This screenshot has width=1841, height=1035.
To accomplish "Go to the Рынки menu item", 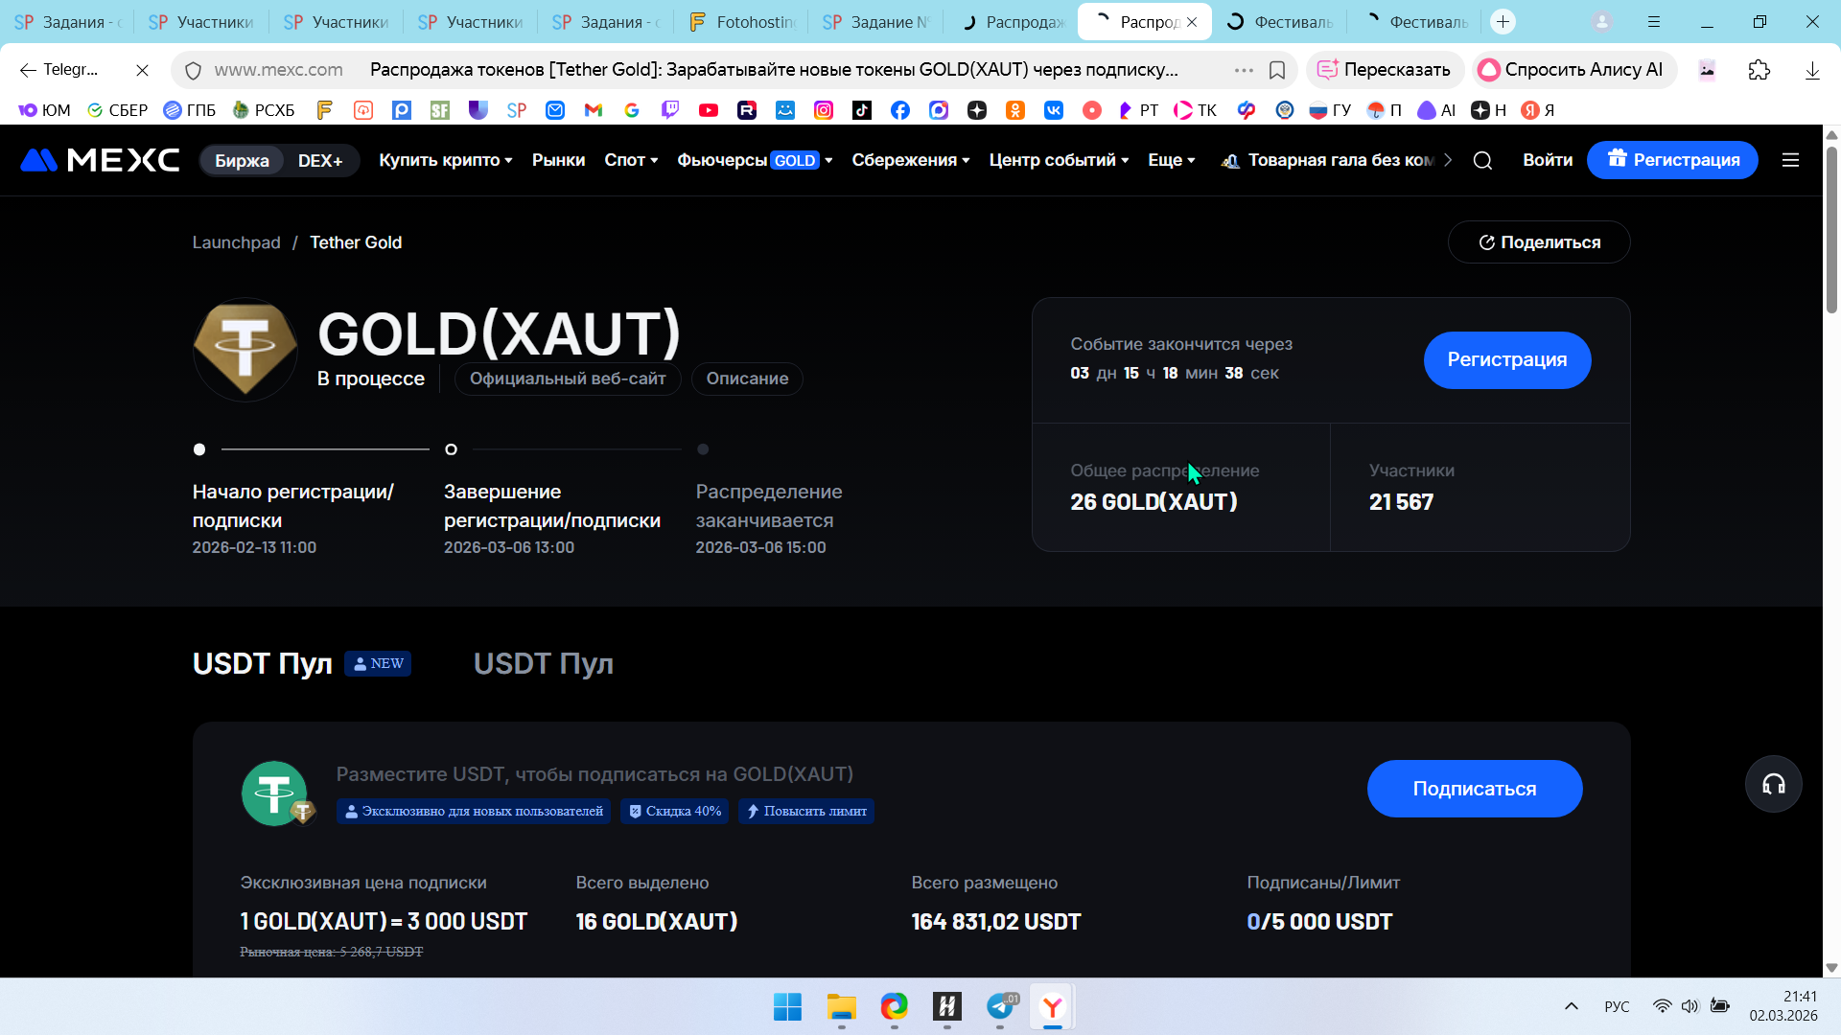I will point(558,160).
